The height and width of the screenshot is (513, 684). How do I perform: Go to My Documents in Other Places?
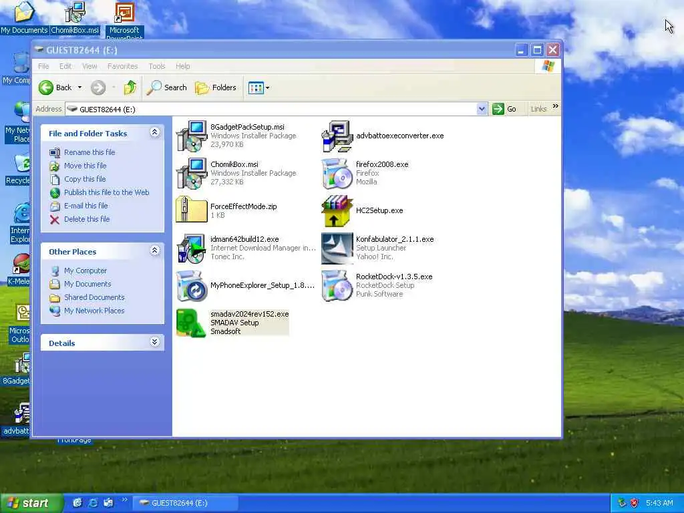pos(88,284)
